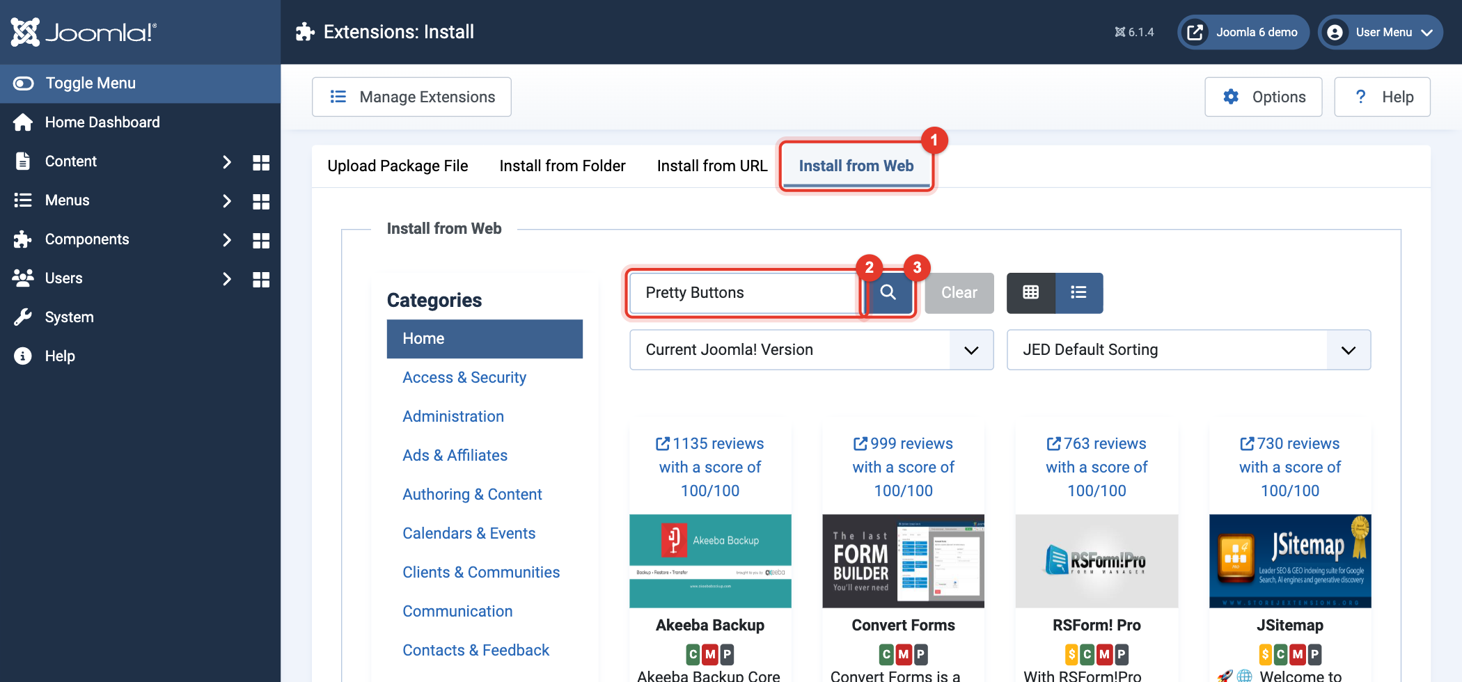Open the System wrench menu item
Screen dimensions: 1462x682
(x=140, y=317)
